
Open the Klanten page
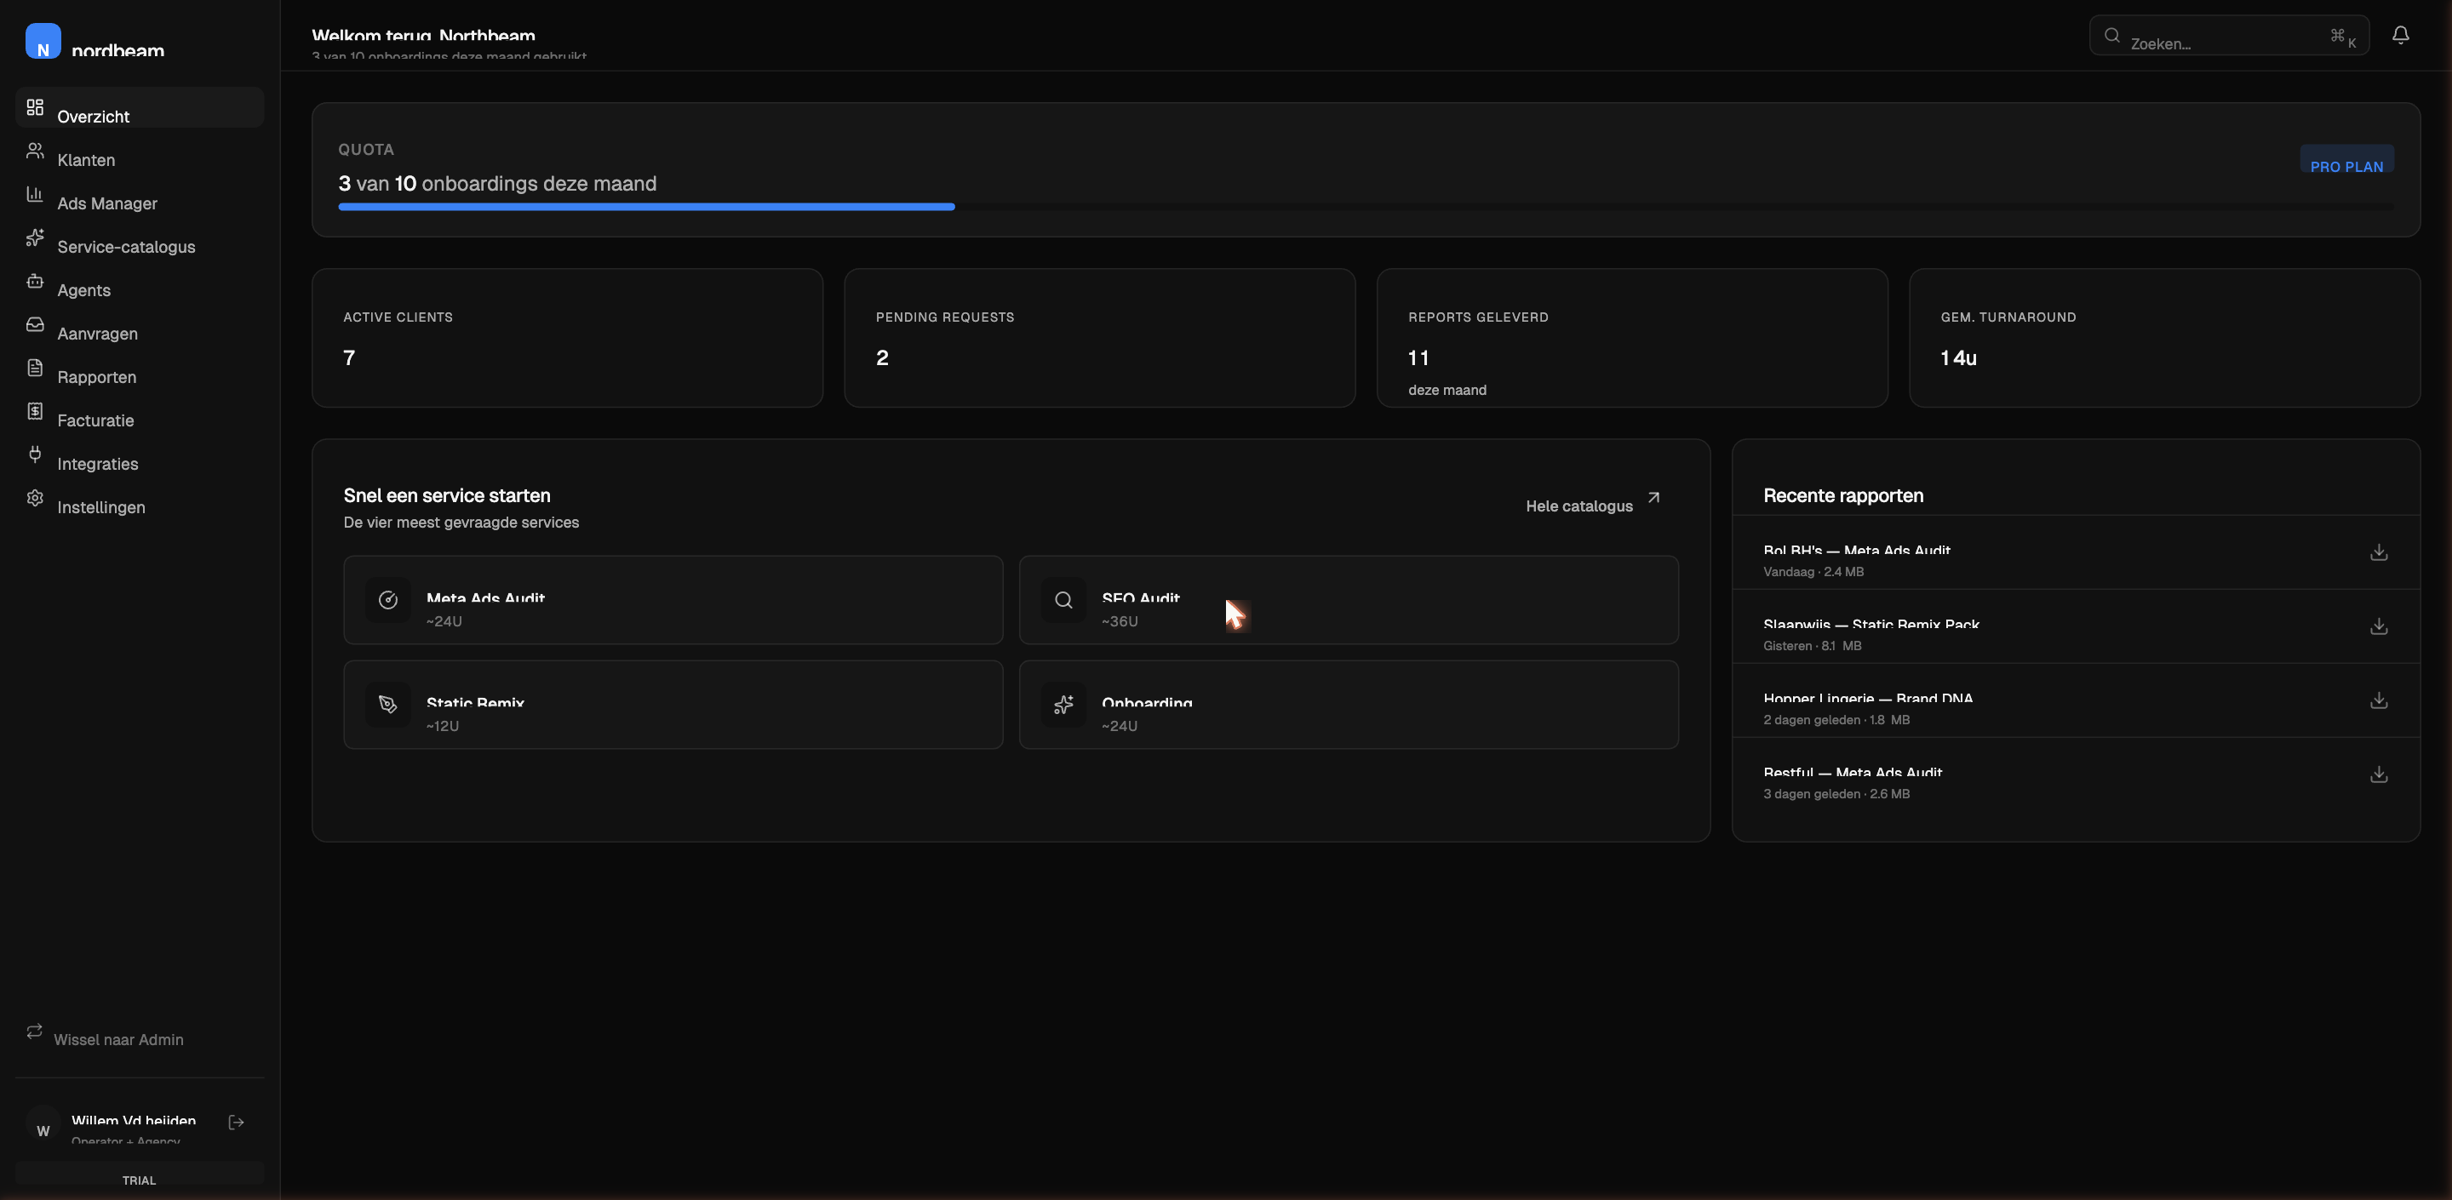click(140, 151)
